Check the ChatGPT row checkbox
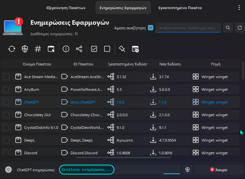The height and width of the screenshot is (179, 245). tap(6, 102)
